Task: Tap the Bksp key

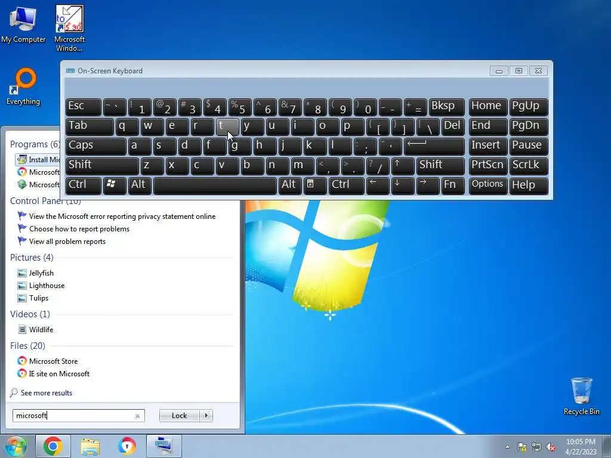Action: pyautogui.click(x=446, y=107)
